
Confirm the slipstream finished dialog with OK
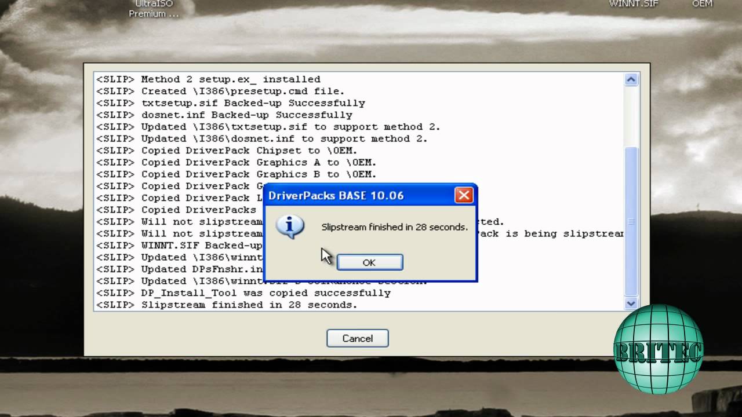(x=369, y=262)
